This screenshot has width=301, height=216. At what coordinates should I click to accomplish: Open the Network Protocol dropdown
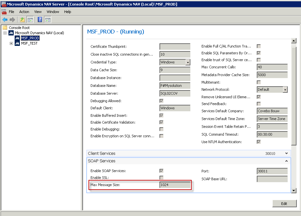point(285,89)
